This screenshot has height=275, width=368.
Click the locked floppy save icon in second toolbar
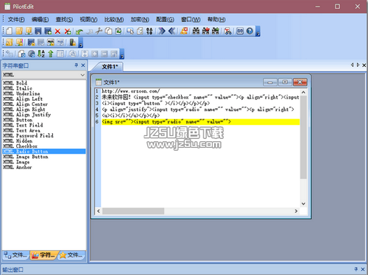pyautogui.click(x=31, y=42)
